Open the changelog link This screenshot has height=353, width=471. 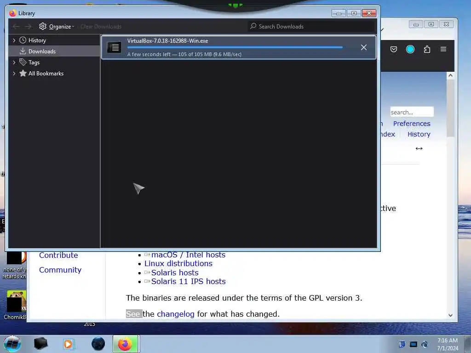(175, 314)
